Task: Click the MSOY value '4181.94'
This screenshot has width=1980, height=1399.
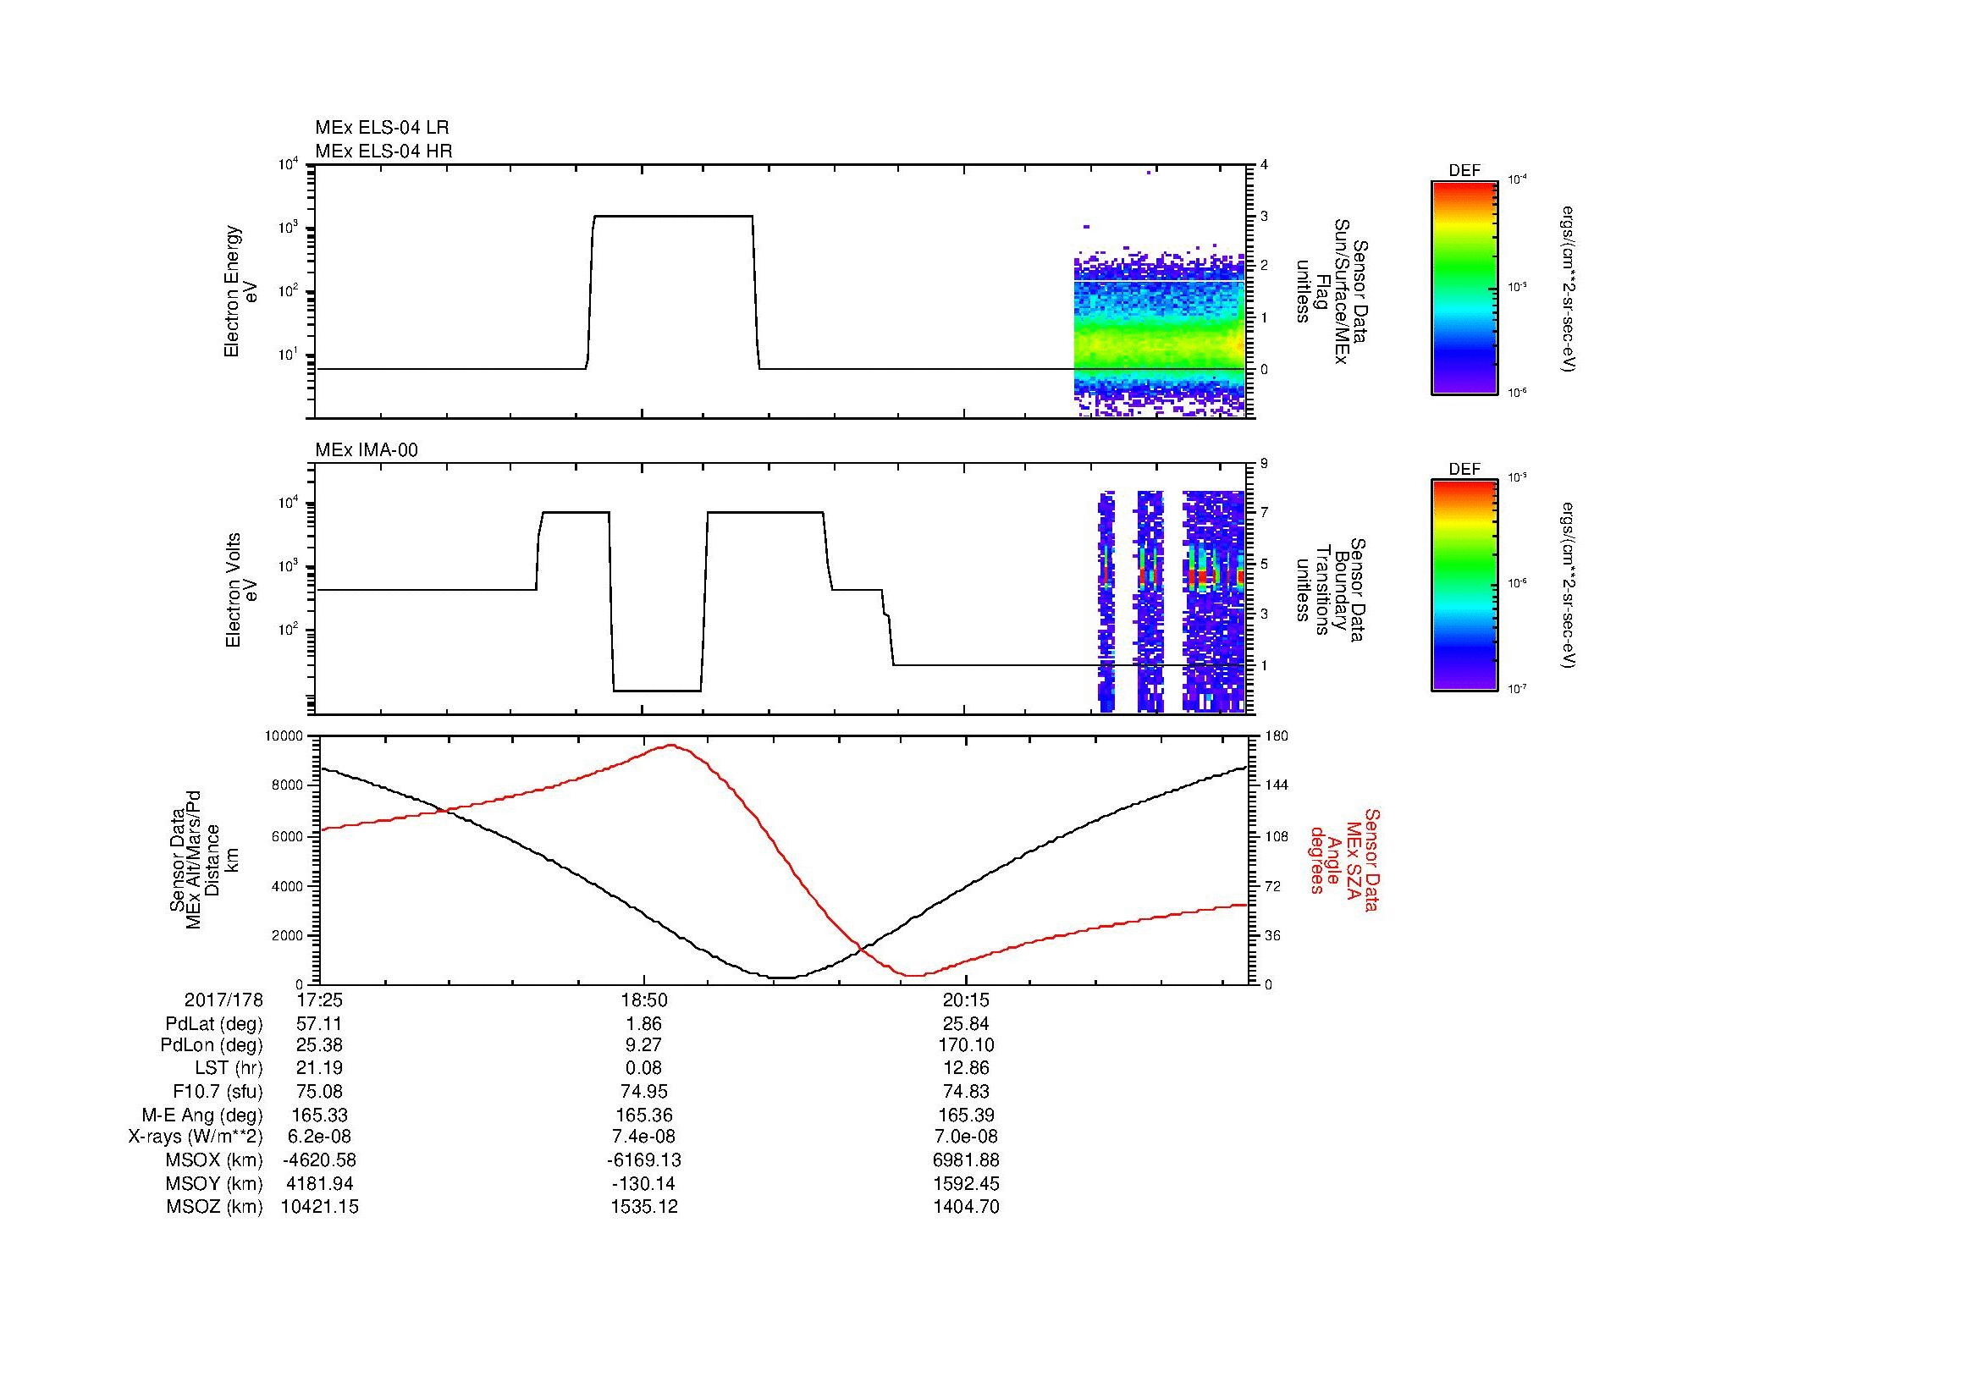Action: [x=320, y=1183]
